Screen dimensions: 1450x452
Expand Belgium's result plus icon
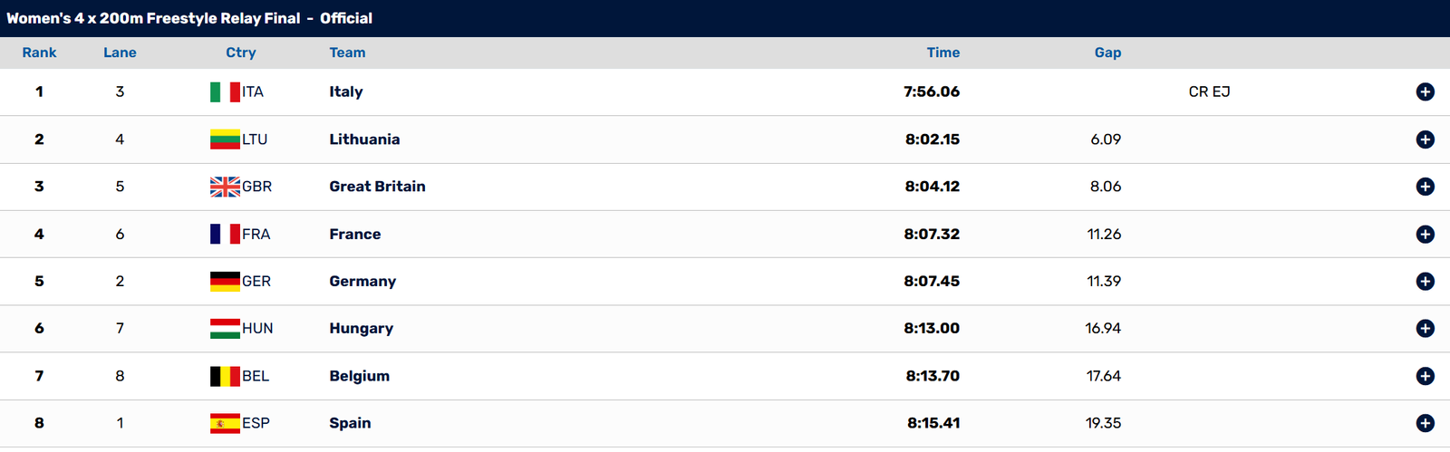[x=1425, y=376]
